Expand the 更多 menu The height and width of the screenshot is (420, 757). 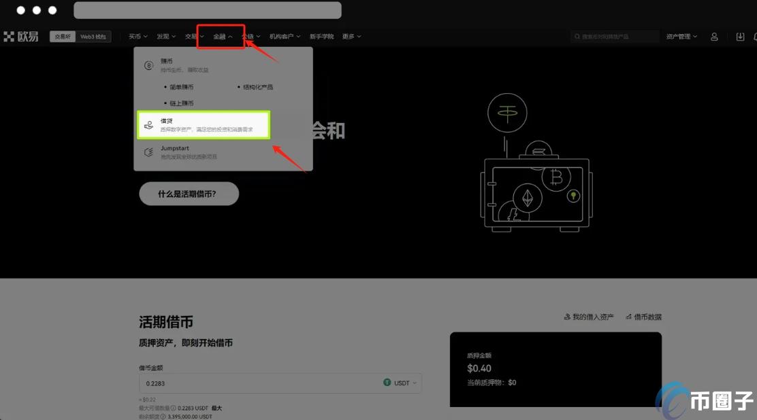(x=351, y=37)
